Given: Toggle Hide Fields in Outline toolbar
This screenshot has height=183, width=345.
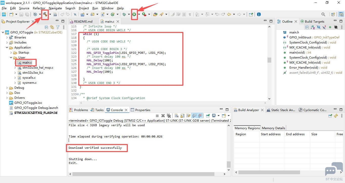Looking at the screenshot, I should coord(318,27).
